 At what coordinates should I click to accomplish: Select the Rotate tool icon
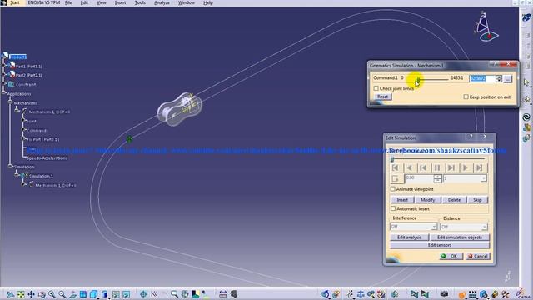point(42,294)
